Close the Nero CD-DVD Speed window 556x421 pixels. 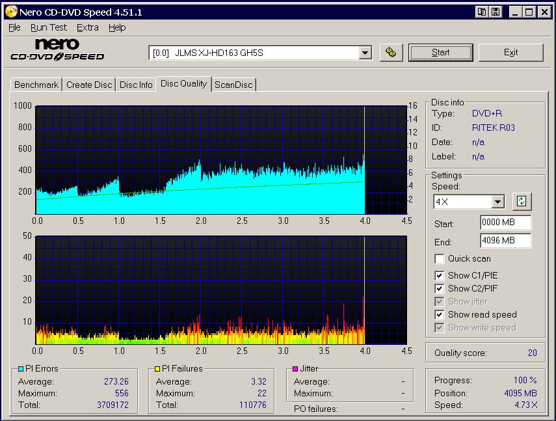click(x=544, y=12)
